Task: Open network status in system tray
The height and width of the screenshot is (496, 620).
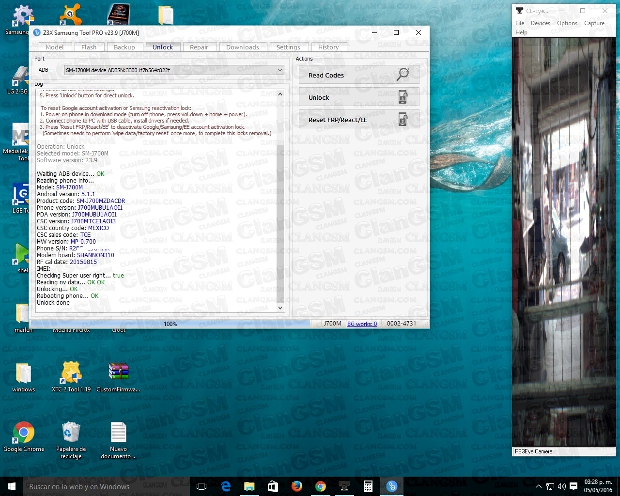Action: pos(550,486)
